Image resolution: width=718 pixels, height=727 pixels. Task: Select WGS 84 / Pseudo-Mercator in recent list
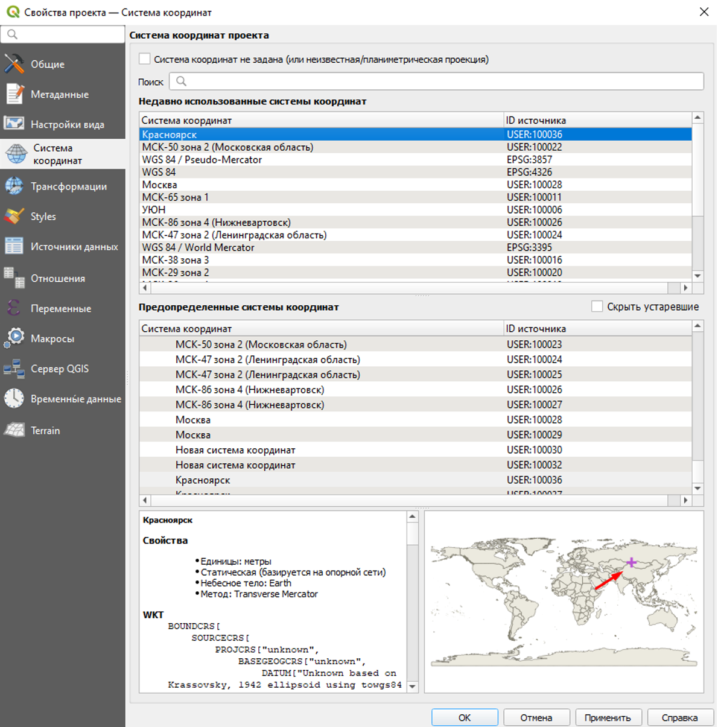(202, 160)
